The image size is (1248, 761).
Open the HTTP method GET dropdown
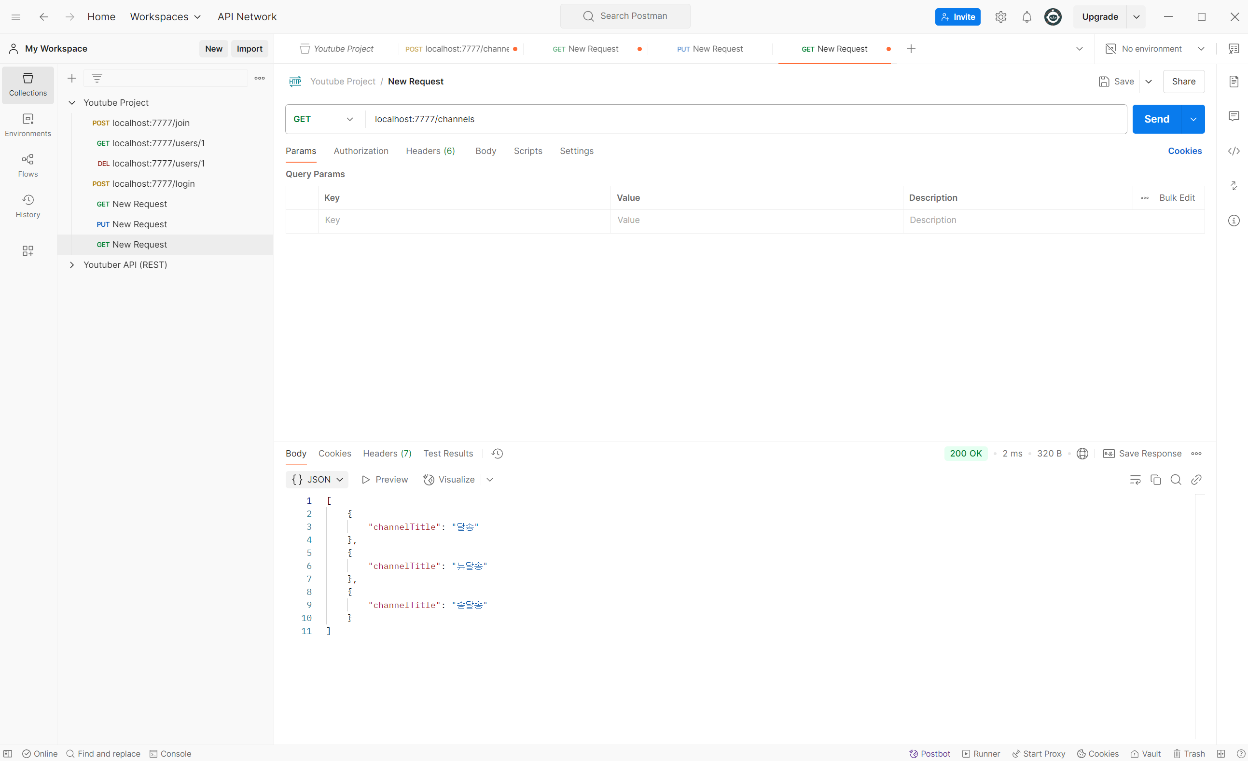click(x=325, y=119)
